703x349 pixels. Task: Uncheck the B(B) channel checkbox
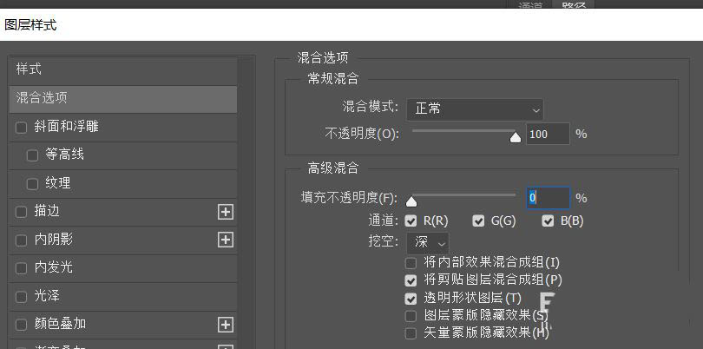tap(548, 221)
